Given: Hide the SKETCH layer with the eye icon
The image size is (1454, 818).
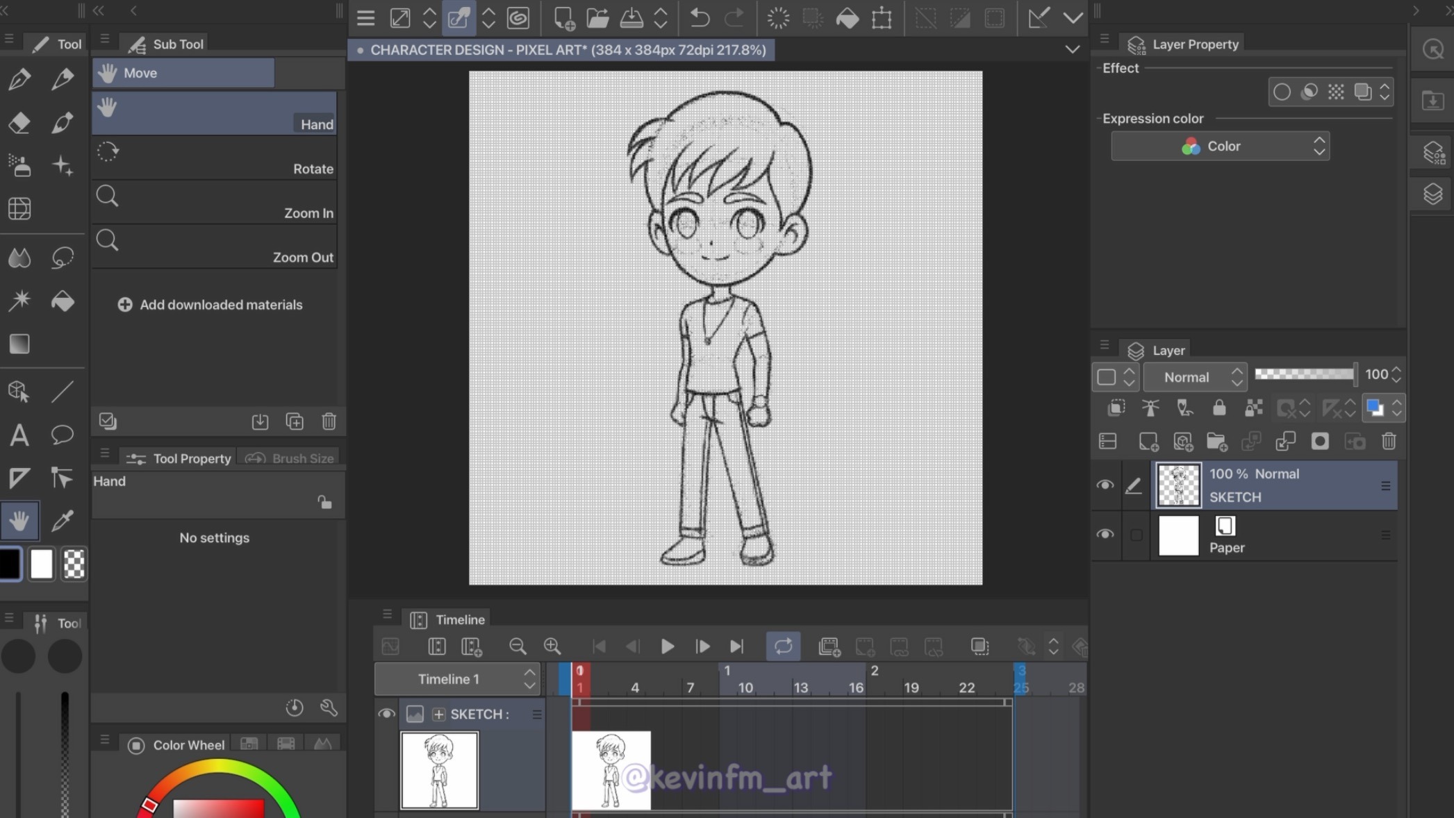Looking at the screenshot, I should (1105, 485).
